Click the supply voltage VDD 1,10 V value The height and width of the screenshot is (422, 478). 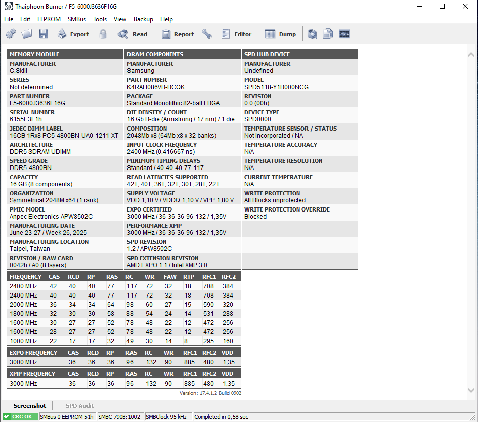[180, 200]
